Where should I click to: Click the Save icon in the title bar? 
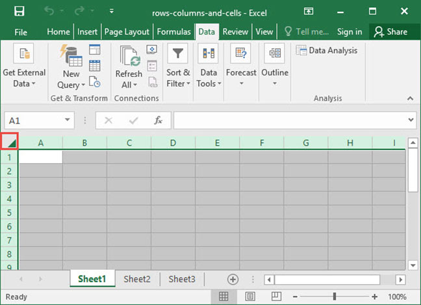(19, 11)
